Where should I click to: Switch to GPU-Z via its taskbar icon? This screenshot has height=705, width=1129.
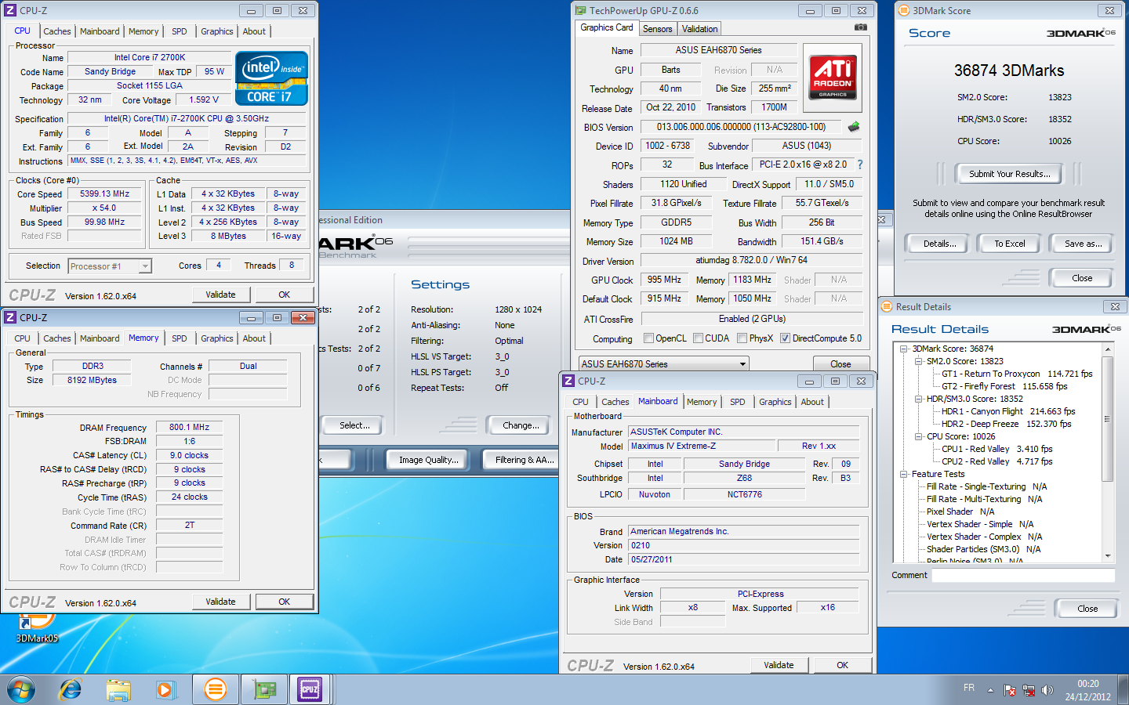pos(263,690)
